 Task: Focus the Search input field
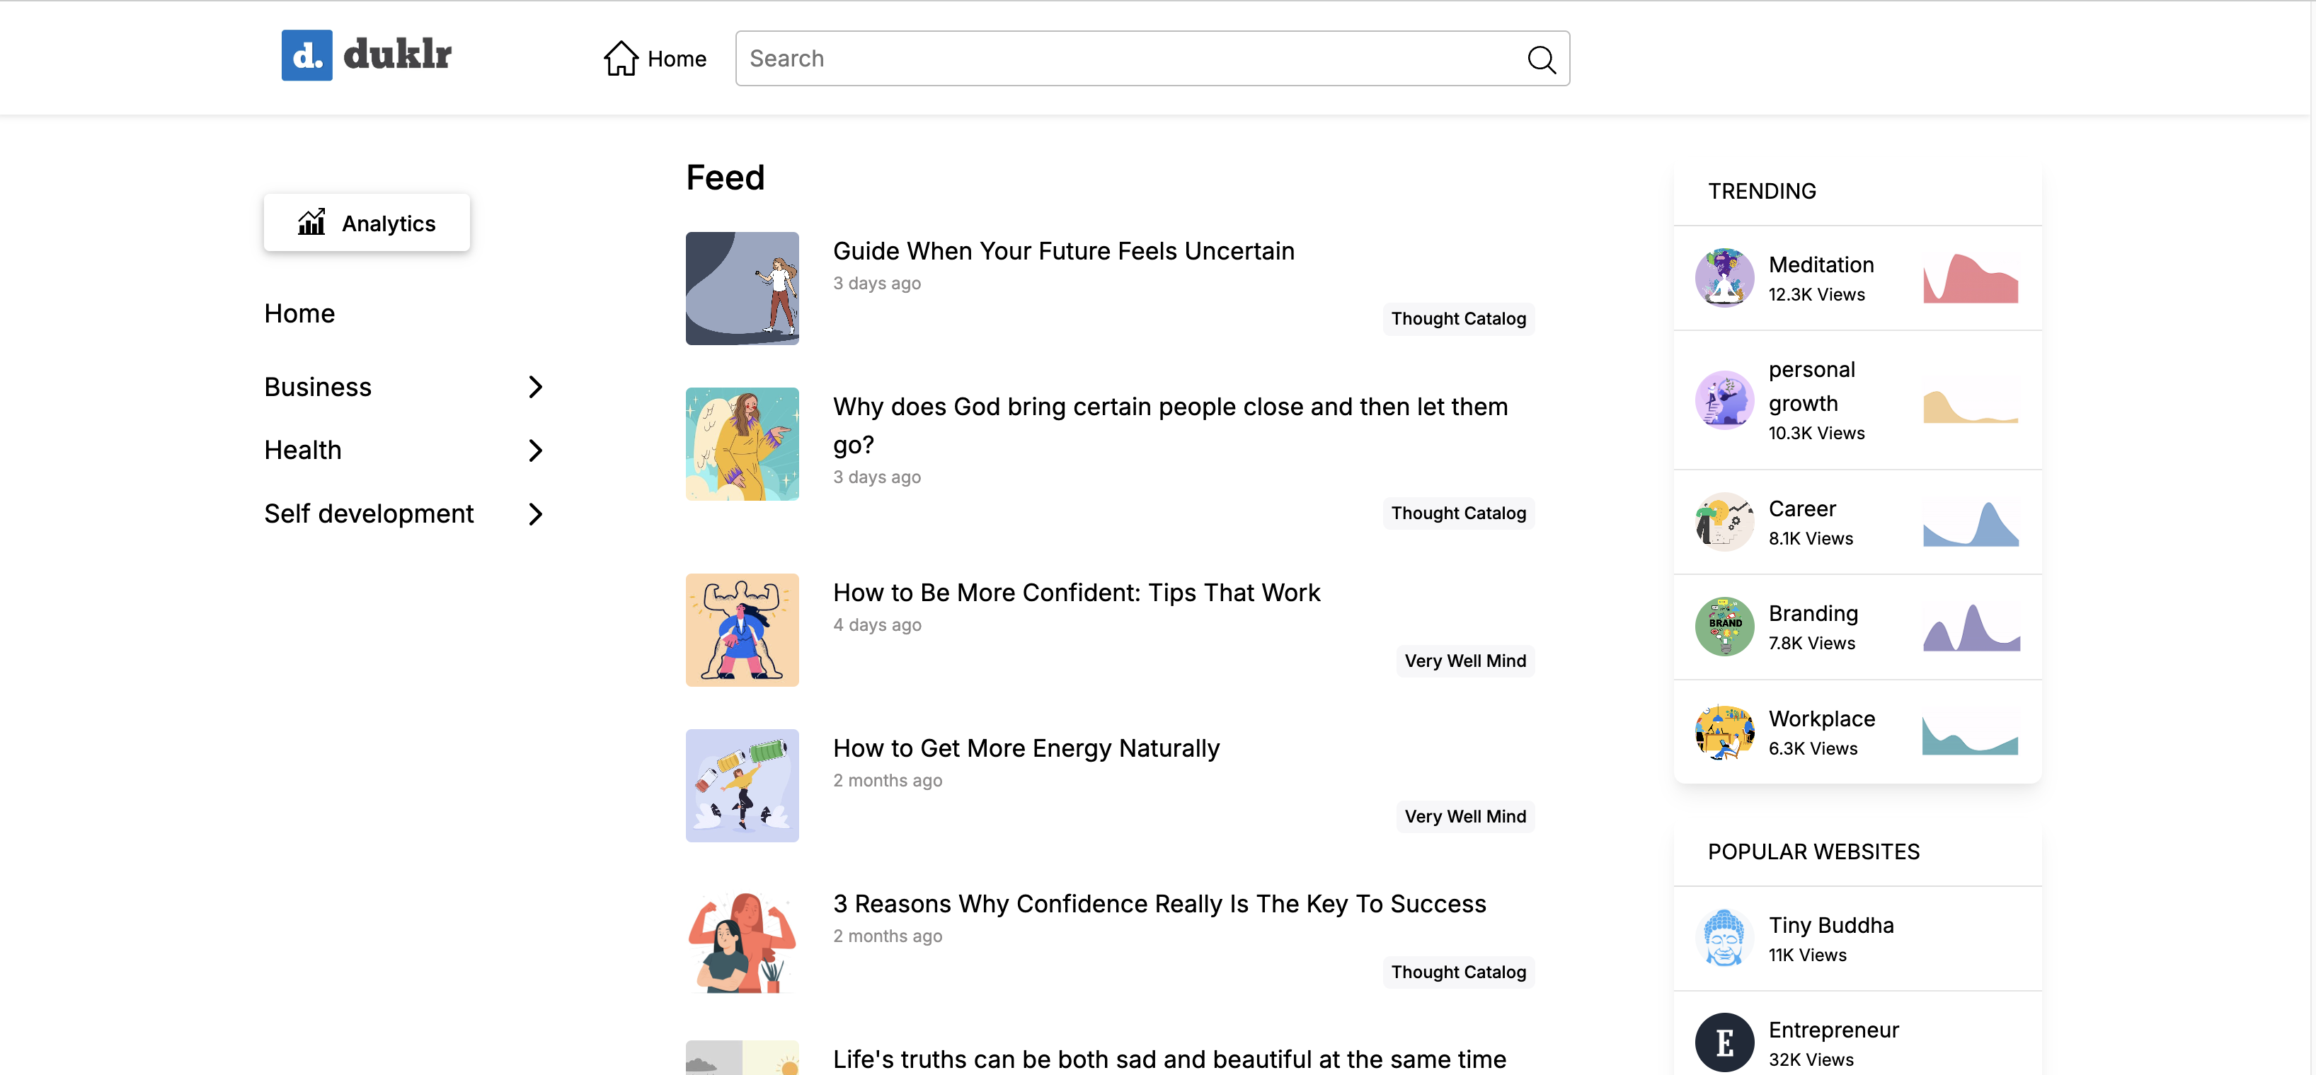coord(1152,59)
